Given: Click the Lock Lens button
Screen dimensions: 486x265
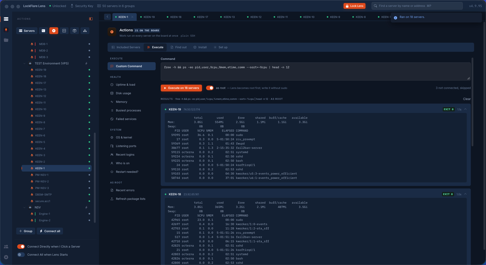Looking at the screenshot, I should 354,6.
